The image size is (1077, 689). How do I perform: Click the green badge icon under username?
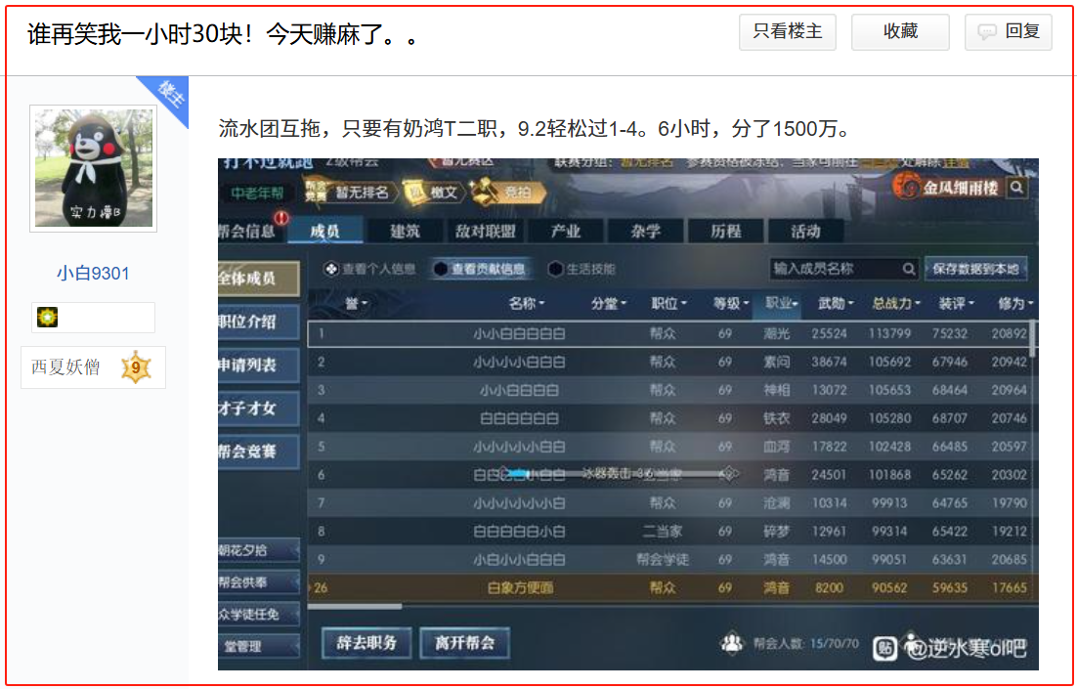pos(47,318)
